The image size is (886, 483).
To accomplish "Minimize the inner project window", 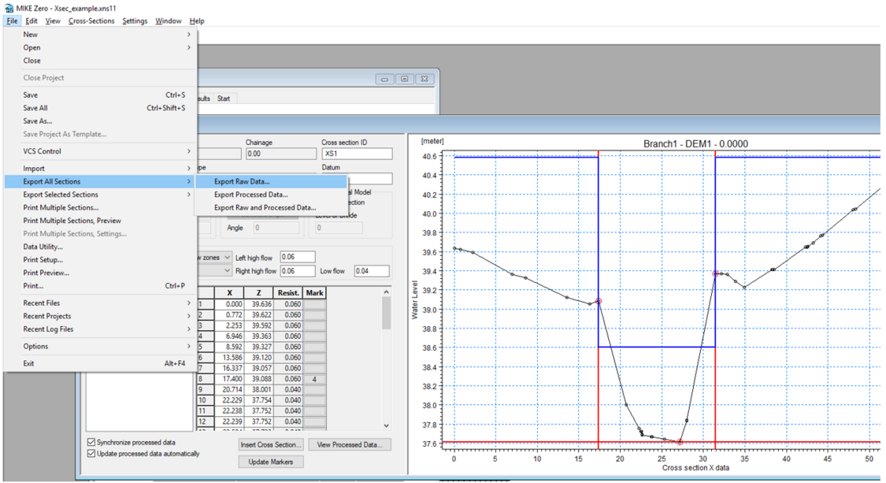I will (384, 79).
